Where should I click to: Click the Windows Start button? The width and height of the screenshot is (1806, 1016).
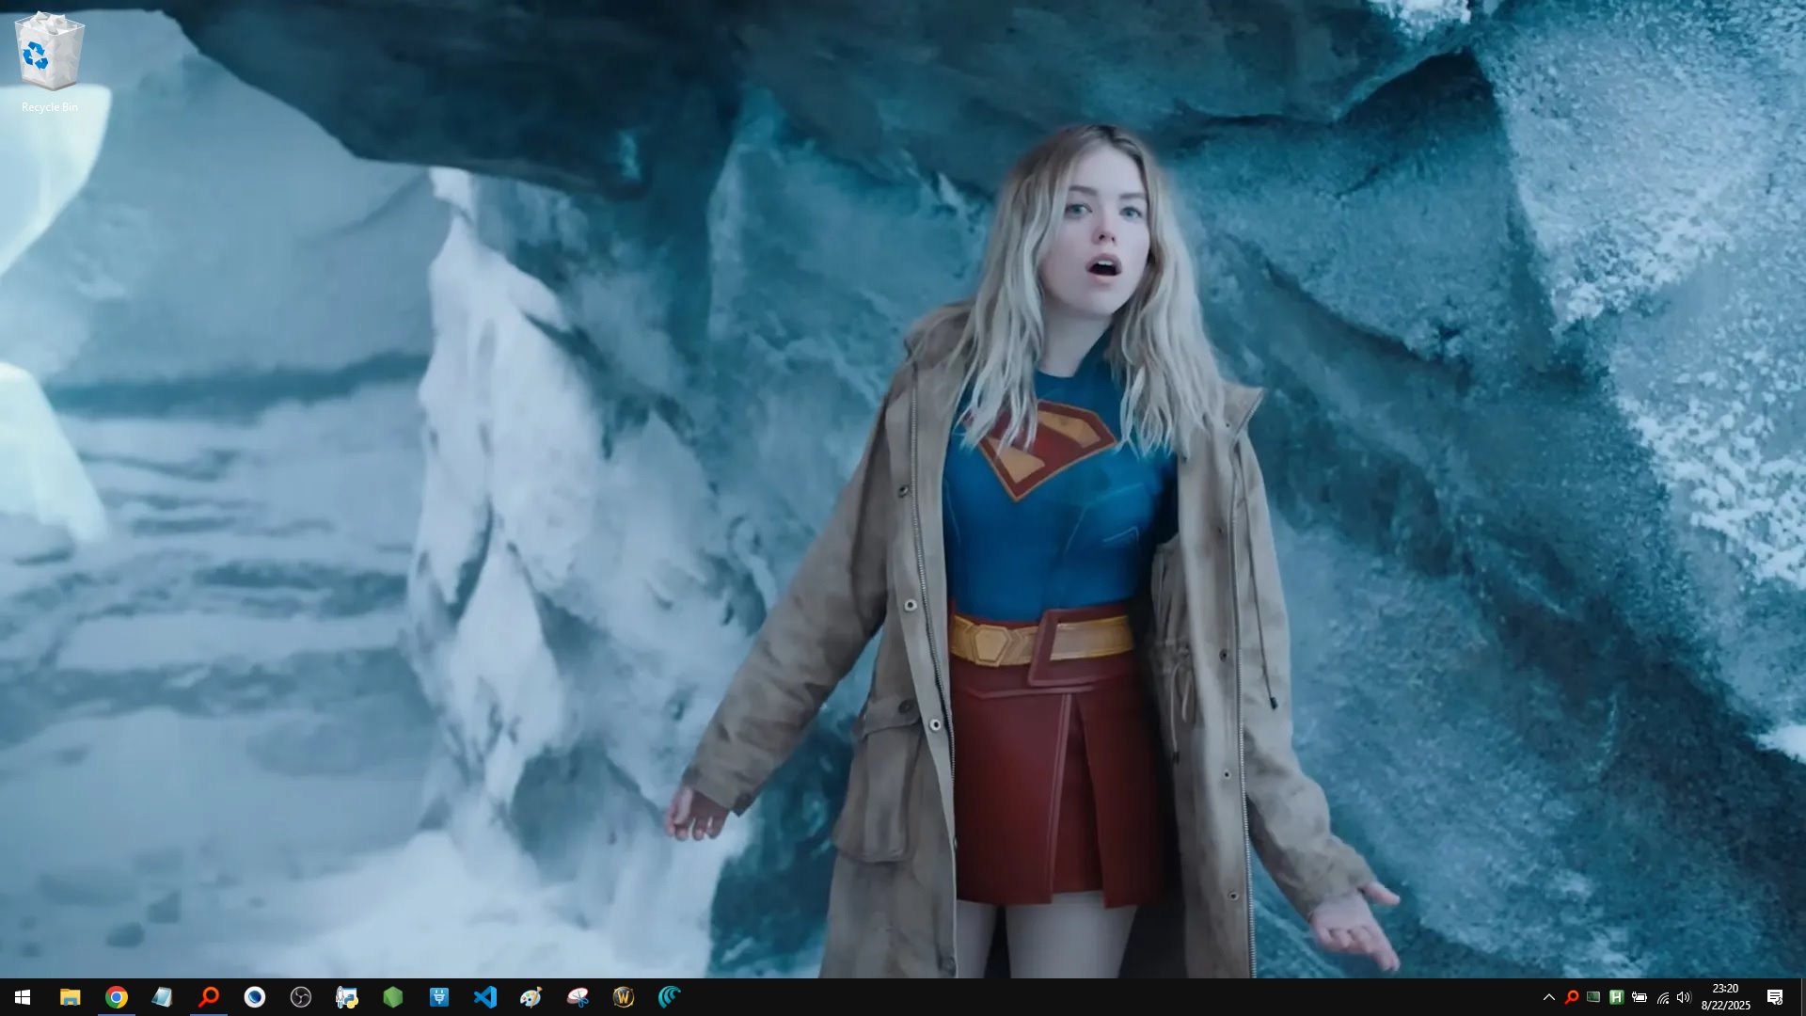(23, 997)
